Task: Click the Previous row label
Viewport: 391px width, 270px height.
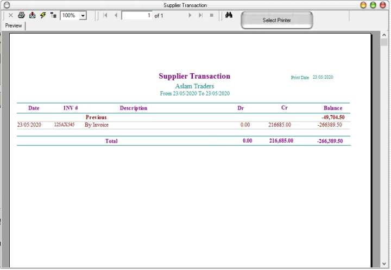Action: tap(96, 117)
